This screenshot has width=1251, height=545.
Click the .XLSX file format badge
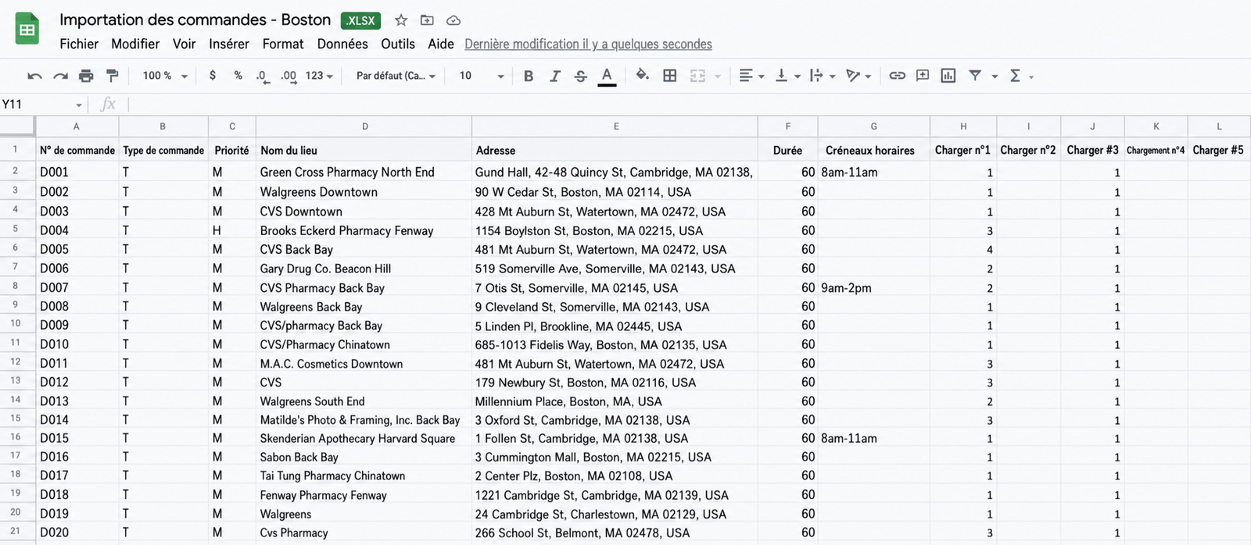tap(360, 20)
